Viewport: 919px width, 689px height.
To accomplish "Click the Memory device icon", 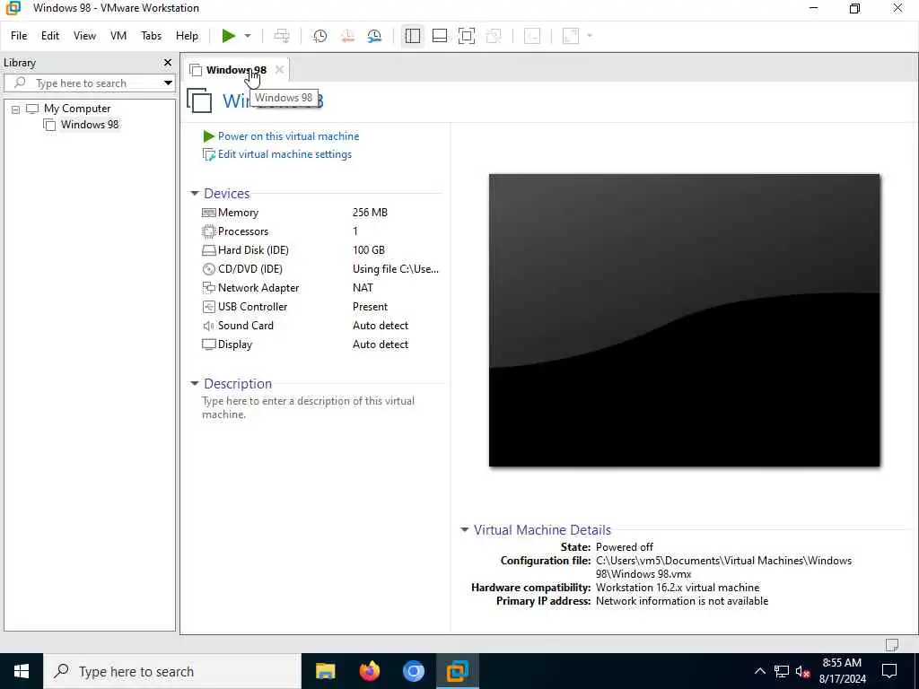I will [x=208, y=213].
